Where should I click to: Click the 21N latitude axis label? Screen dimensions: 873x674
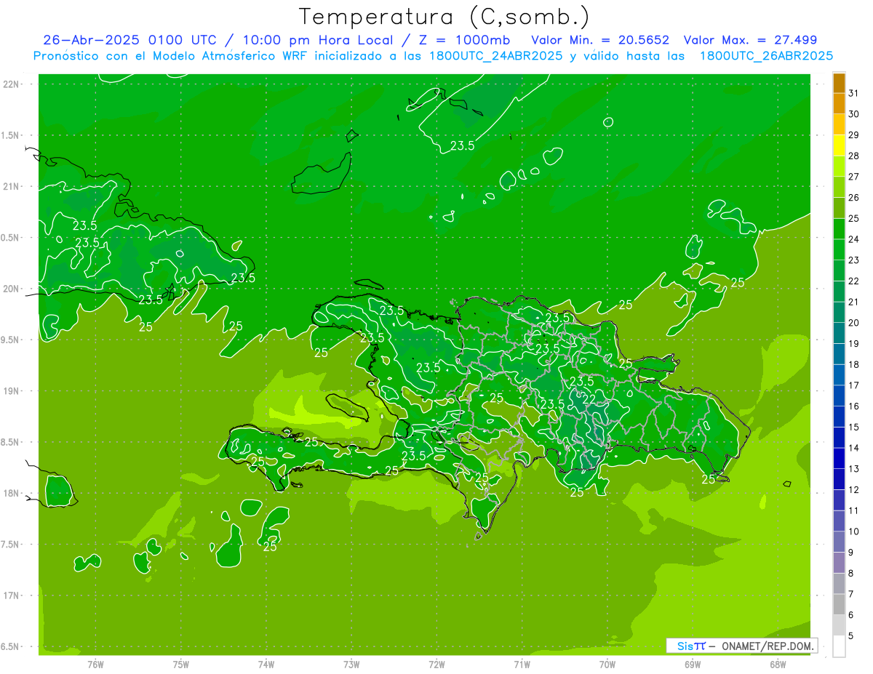coord(12,186)
